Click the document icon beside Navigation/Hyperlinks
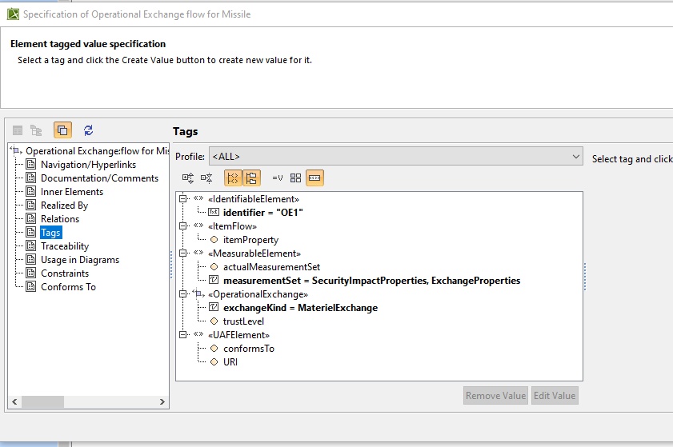 pos(31,165)
